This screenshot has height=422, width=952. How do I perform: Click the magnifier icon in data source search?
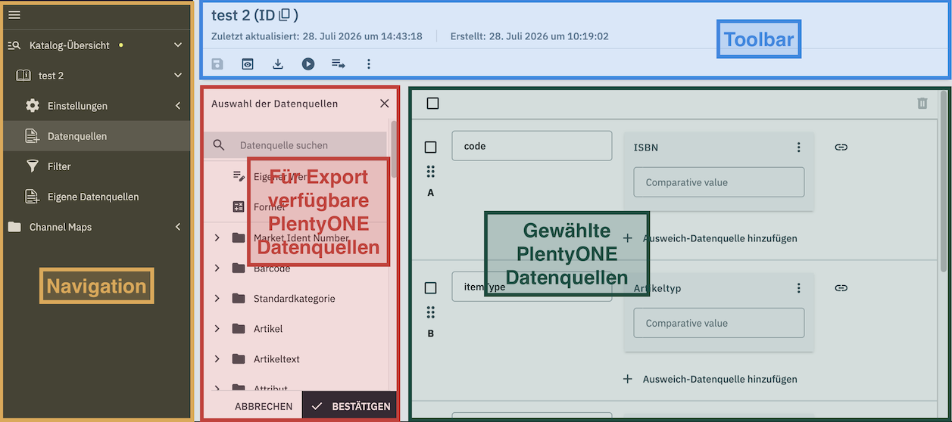click(x=219, y=145)
